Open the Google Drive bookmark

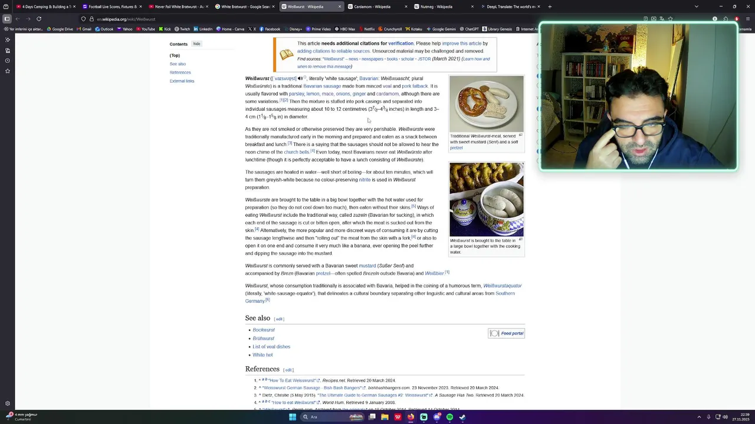point(60,29)
